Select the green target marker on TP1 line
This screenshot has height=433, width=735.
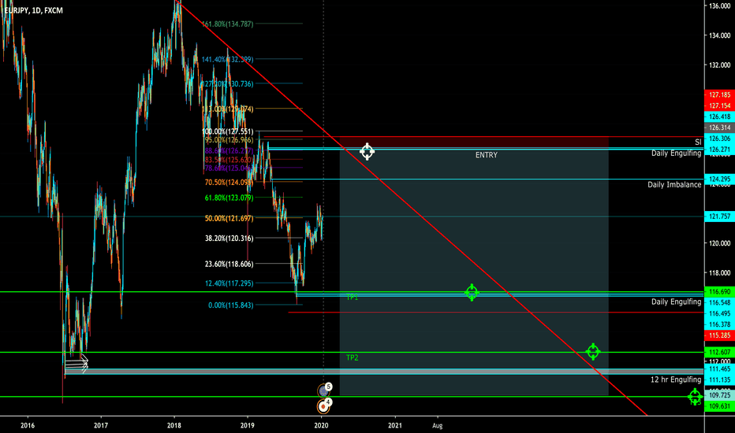click(472, 293)
